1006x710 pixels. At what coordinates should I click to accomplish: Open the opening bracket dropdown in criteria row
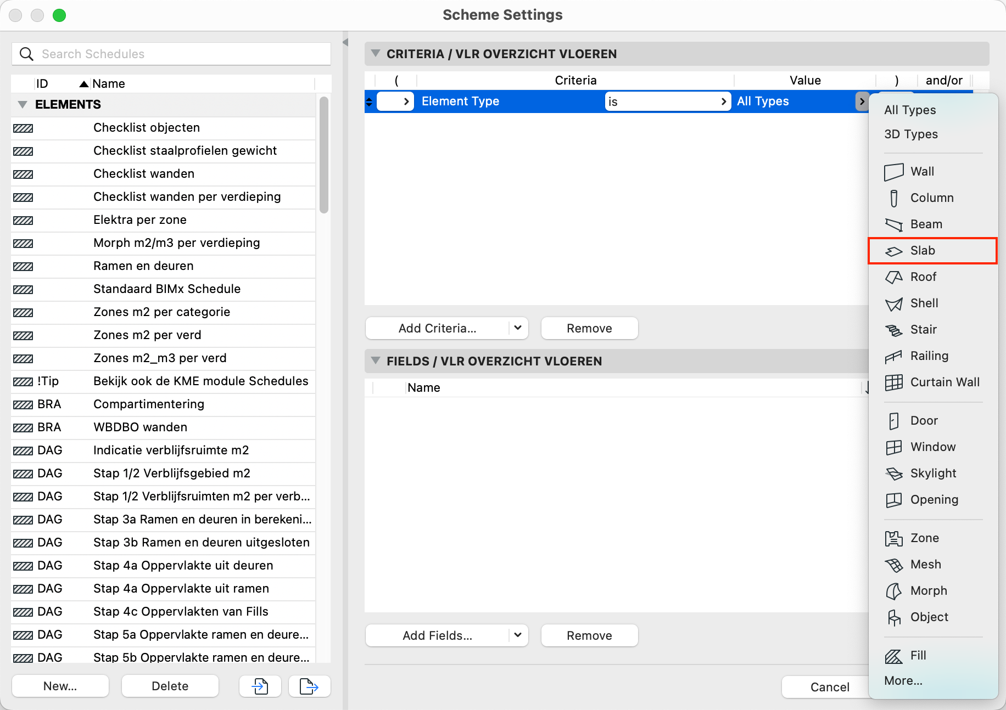395,102
